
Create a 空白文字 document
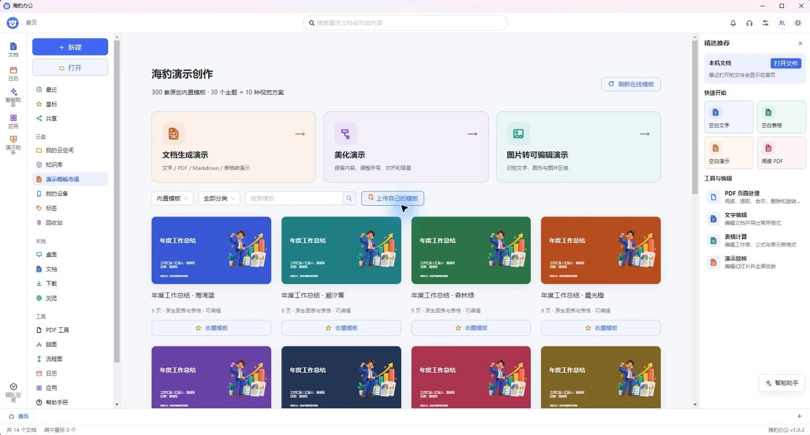(728, 117)
